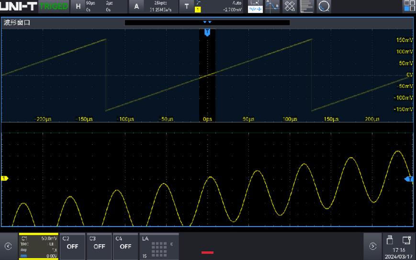Open the LA logic analyzer panel

pyautogui.click(x=158, y=246)
